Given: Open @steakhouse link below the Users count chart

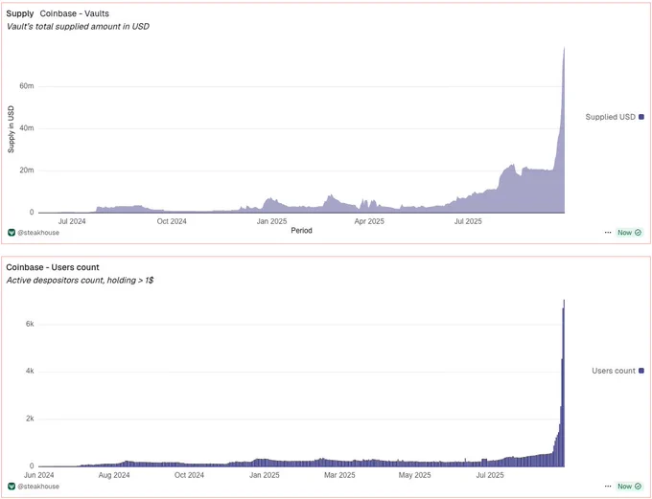Looking at the screenshot, I should 38,487.
